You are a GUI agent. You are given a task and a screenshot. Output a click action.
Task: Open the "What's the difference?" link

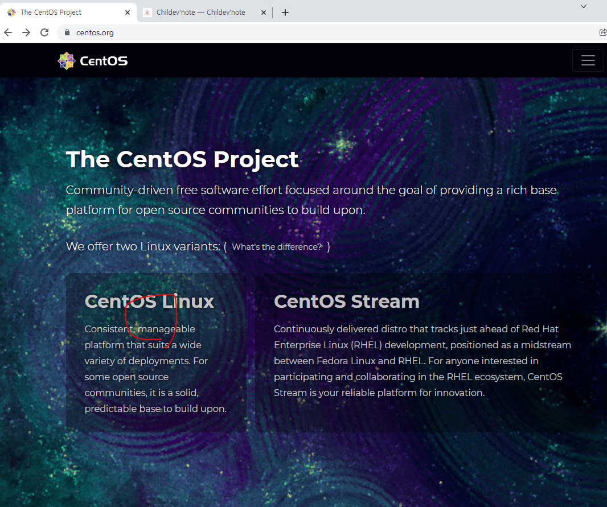coord(276,246)
